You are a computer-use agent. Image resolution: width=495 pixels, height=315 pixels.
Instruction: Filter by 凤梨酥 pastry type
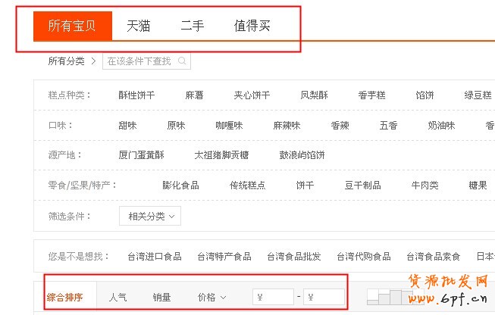tap(314, 95)
